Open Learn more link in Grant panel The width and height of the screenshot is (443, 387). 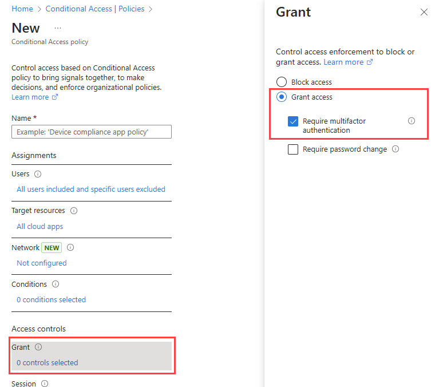pyautogui.click(x=348, y=62)
